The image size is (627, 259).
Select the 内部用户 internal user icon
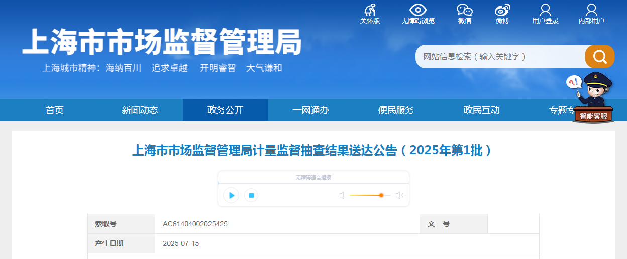pos(591,10)
